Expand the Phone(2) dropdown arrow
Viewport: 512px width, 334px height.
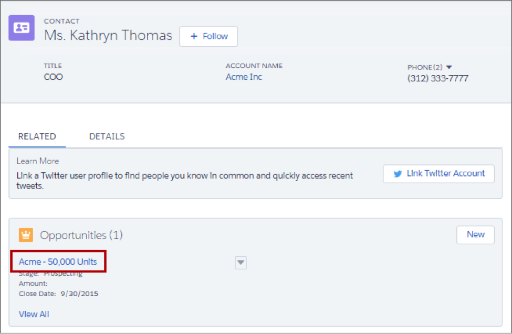(449, 67)
